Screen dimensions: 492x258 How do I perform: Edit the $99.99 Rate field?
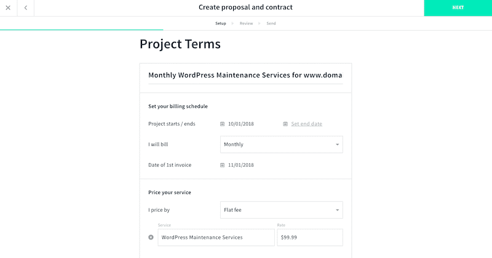click(310, 237)
